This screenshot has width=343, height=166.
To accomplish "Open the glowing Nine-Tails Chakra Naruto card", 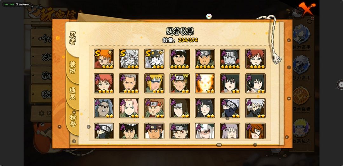I will click(x=205, y=83).
